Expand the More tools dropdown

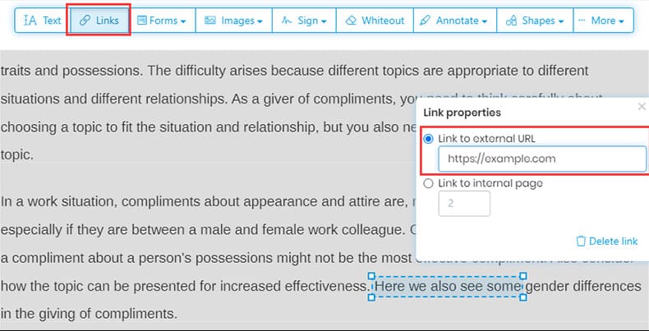[602, 21]
